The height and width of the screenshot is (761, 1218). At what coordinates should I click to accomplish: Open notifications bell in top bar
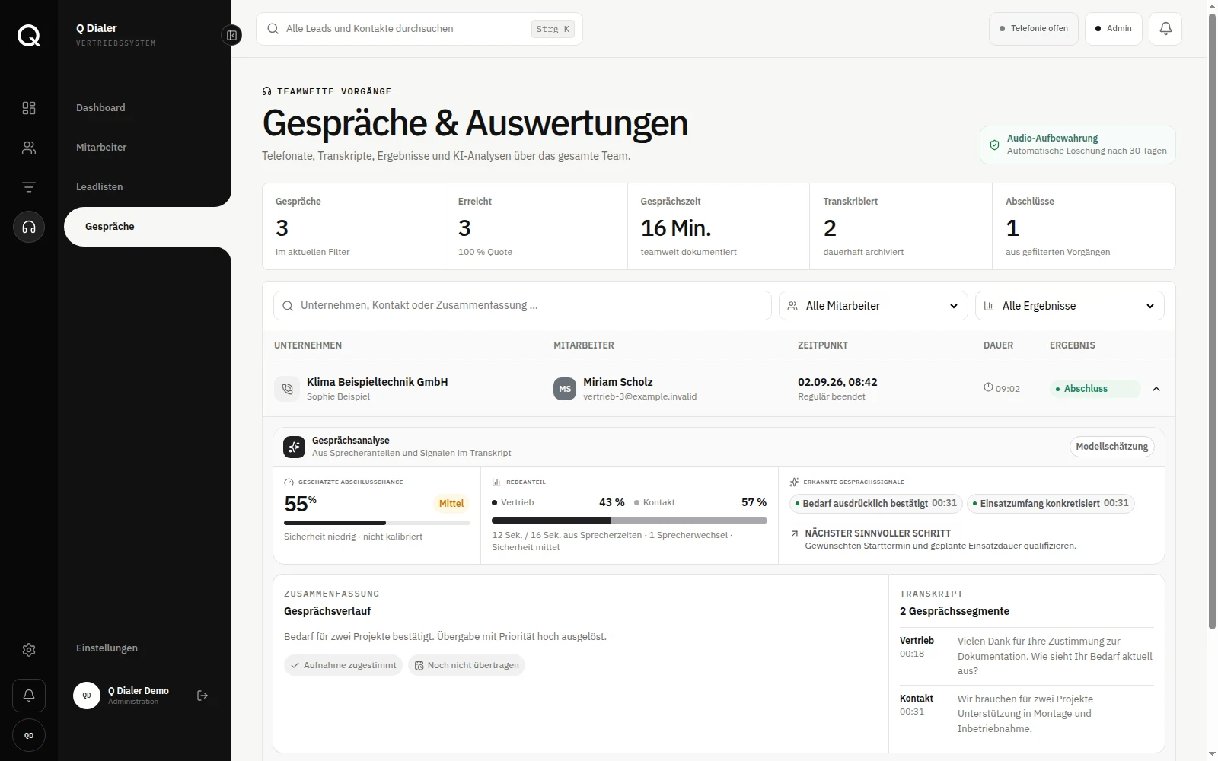click(x=1165, y=29)
